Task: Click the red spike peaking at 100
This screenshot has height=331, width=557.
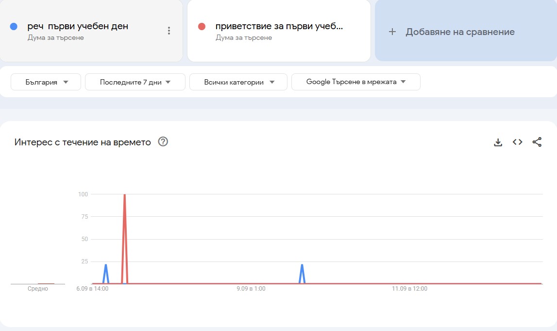Action: click(125, 194)
